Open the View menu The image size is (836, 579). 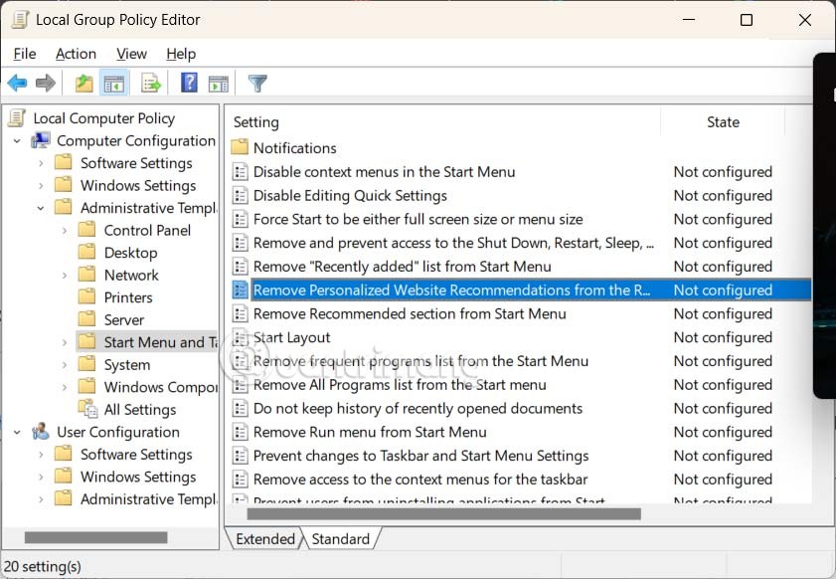pos(131,54)
